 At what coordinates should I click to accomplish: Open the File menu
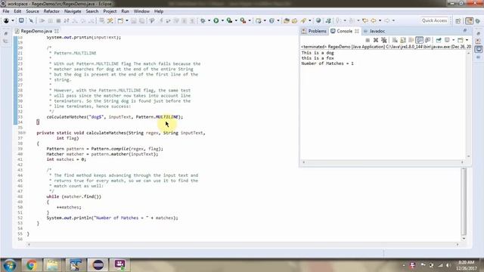6,11
